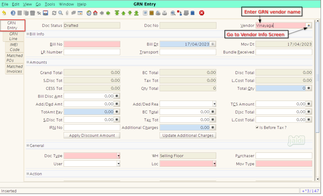The image size is (323, 196).
Task: Go to next record down arrow
Action: [x=130, y=13]
